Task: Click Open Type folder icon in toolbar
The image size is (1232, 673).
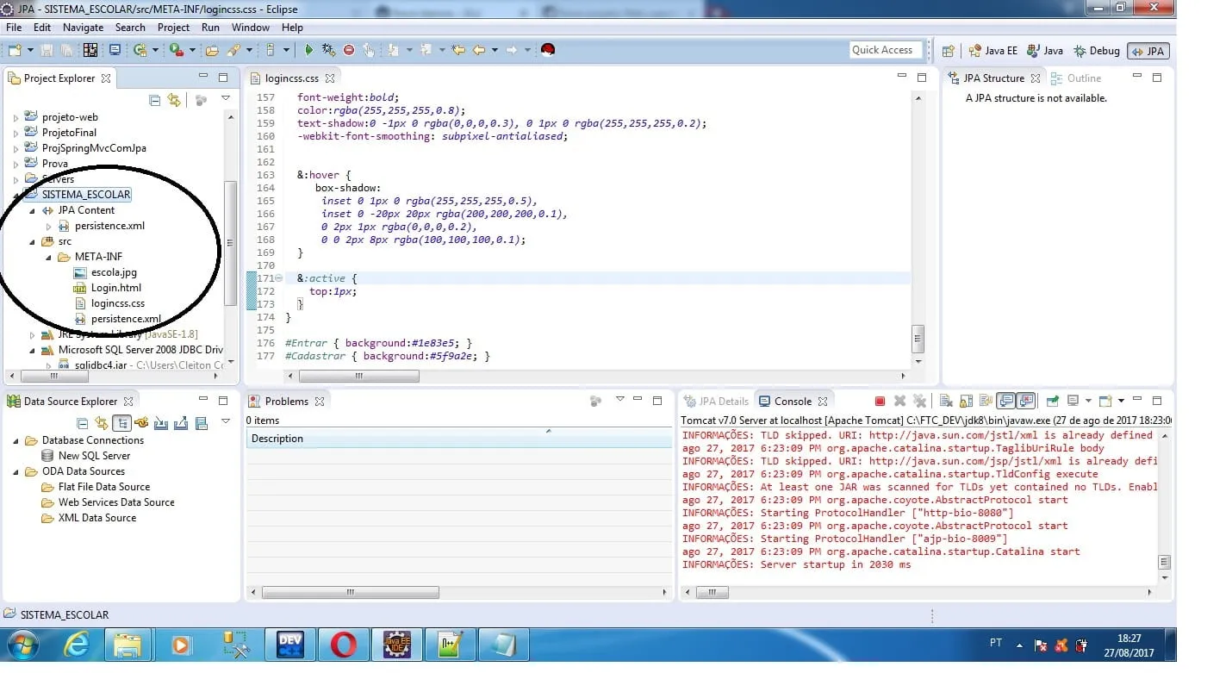Action: (x=214, y=50)
